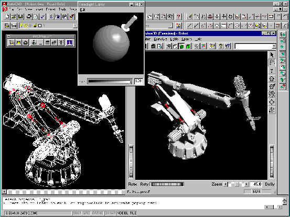Click the drawing area horizontal scrollbar left arrow
Viewport: 290px width, 217px height.
point(4,192)
